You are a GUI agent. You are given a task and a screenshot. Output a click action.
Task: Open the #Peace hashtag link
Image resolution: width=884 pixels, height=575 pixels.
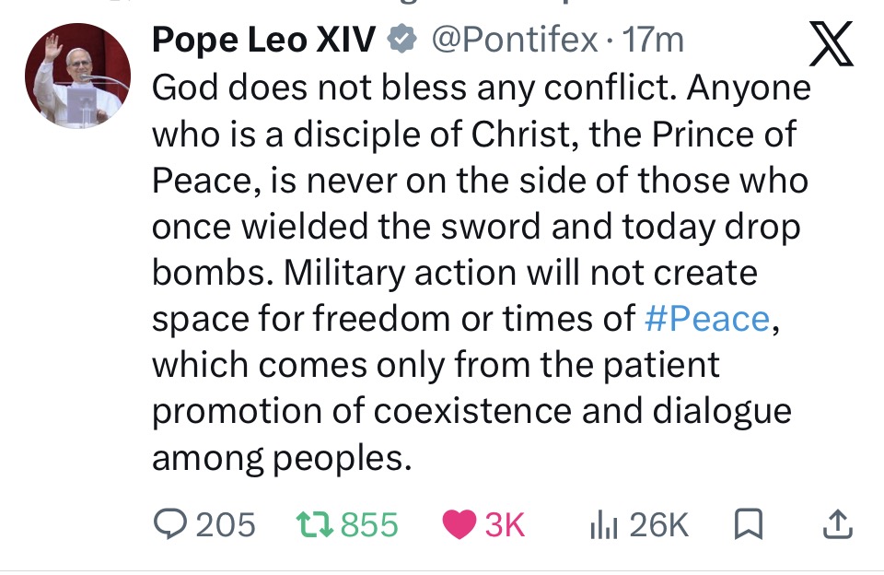pos(706,319)
